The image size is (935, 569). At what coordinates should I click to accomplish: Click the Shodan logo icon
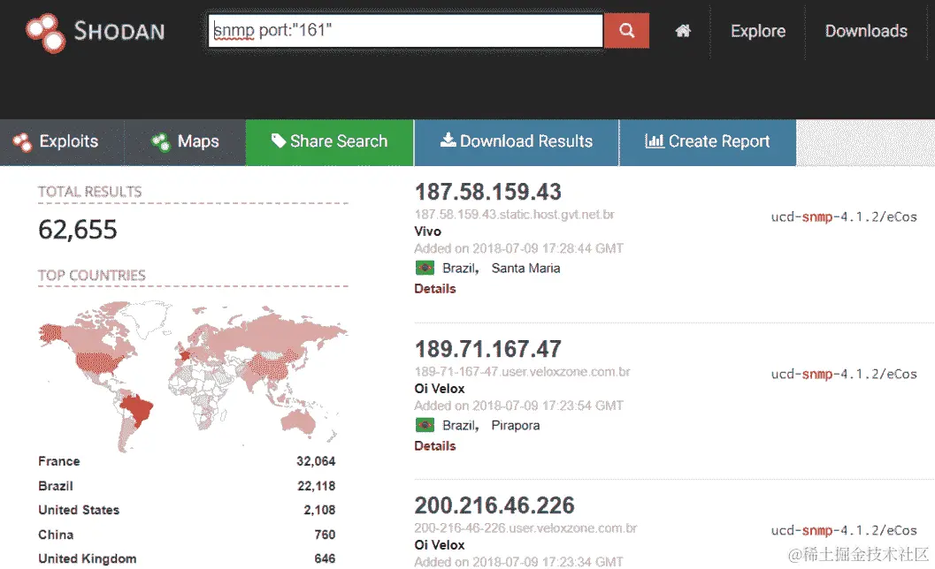[x=45, y=33]
